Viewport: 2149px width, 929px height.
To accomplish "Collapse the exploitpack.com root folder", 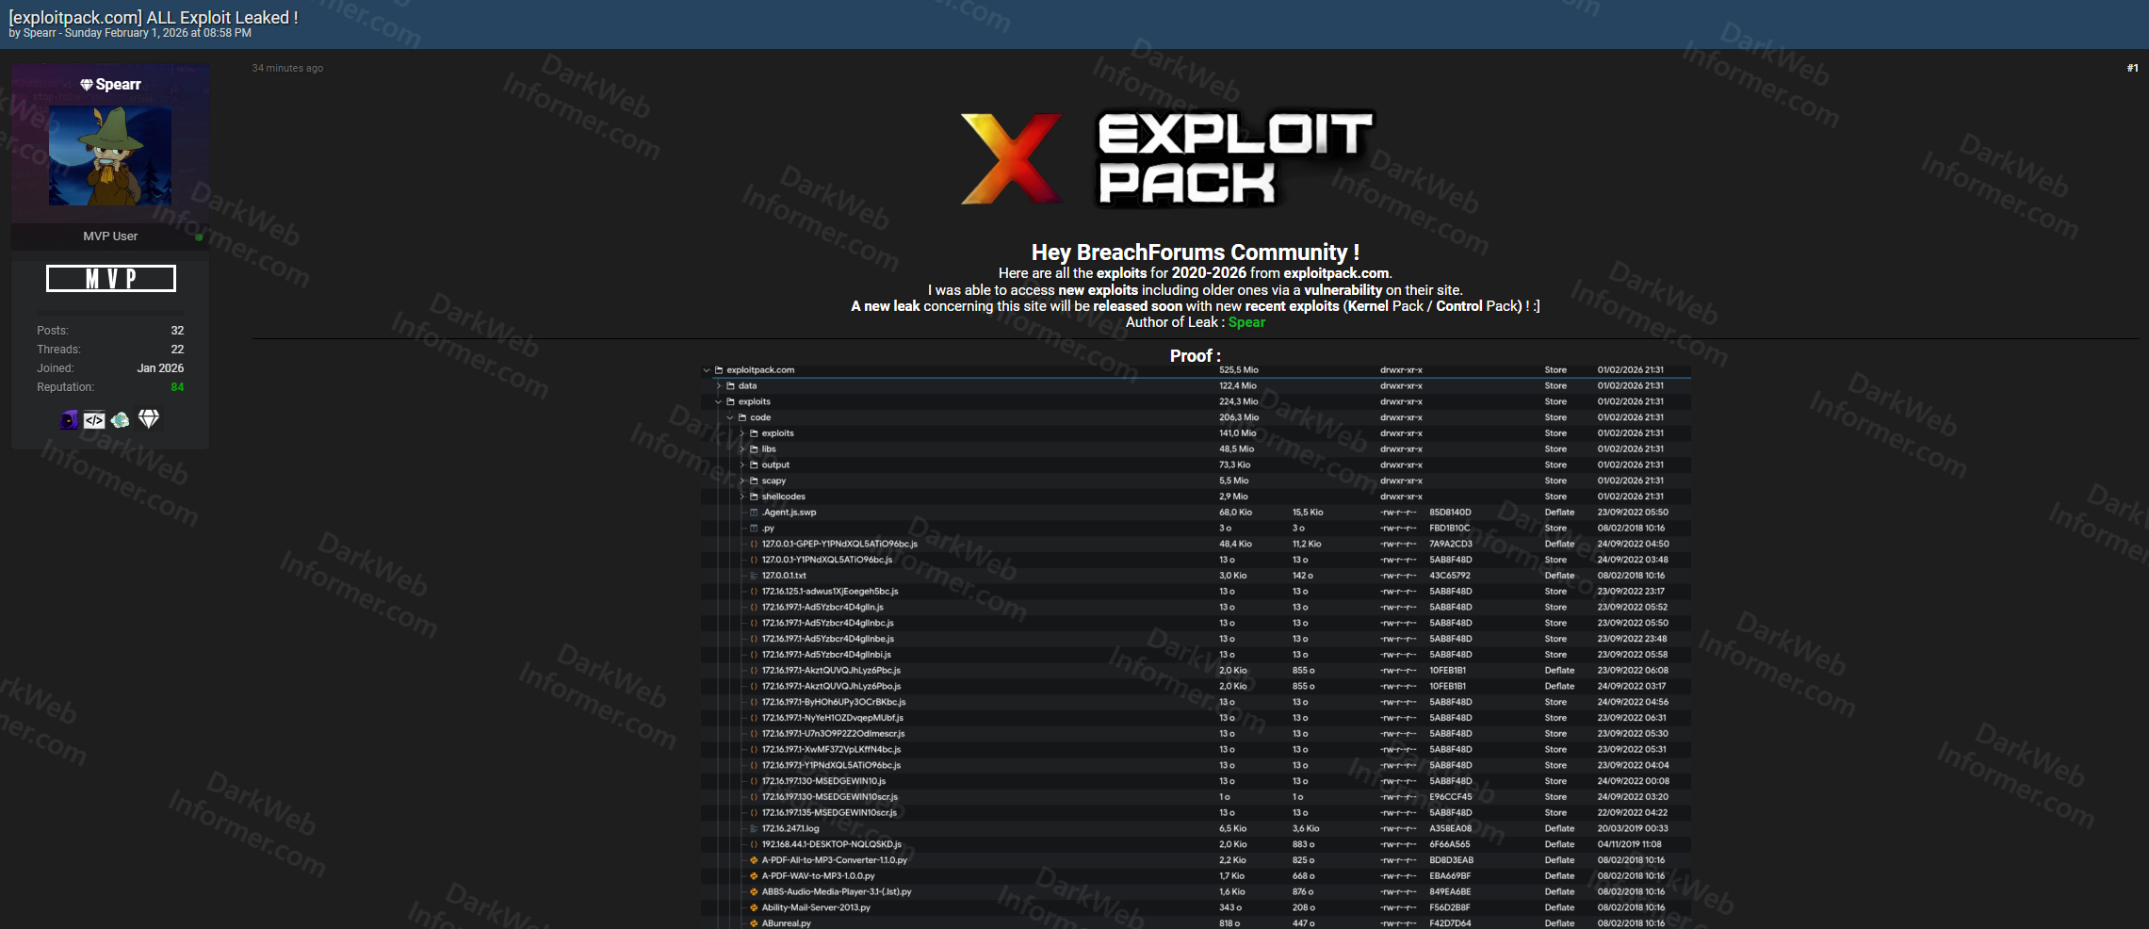I will 707,370.
